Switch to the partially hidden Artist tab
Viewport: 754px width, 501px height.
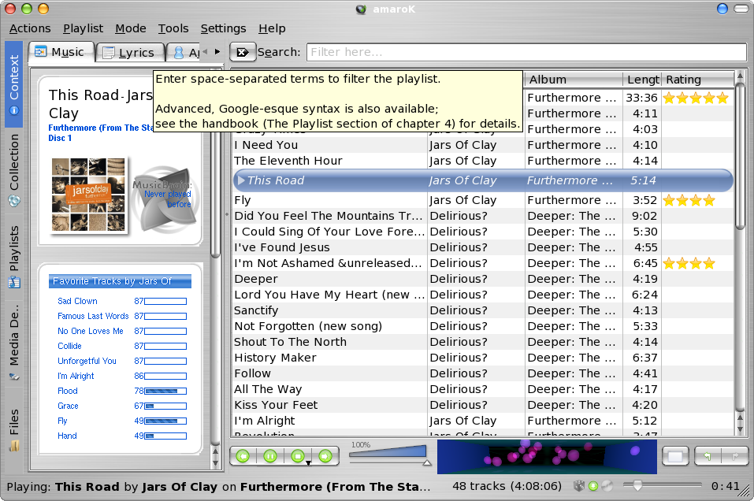[184, 53]
